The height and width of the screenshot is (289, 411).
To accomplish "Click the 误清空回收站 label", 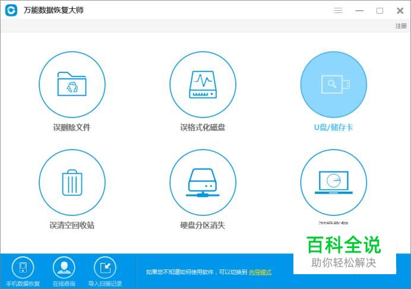I will point(72,226).
